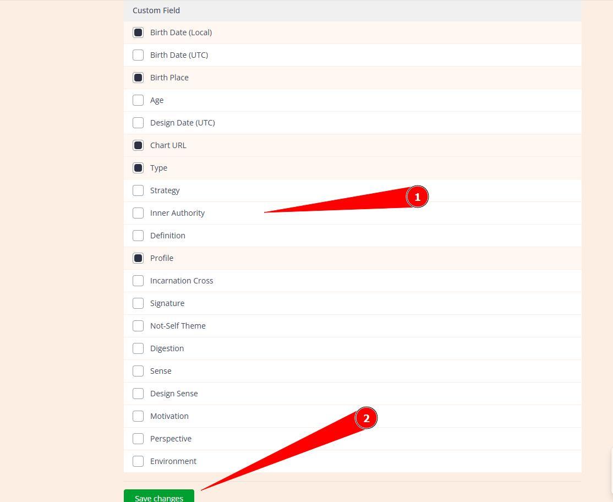
Task: Check the Digestion checkbox
Action: click(138, 348)
